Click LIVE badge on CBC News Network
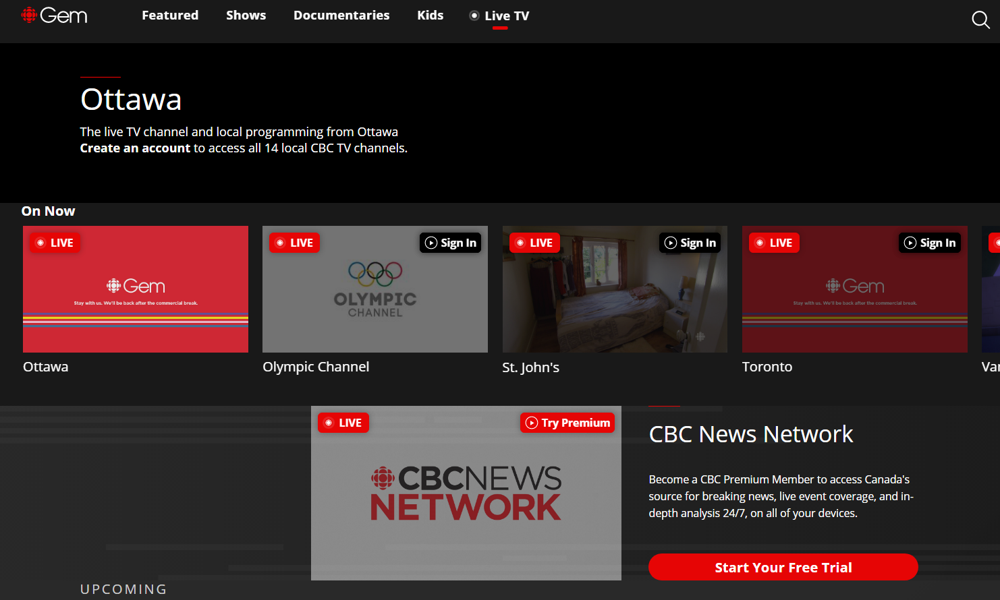Image resolution: width=1000 pixels, height=600 pixels. (343, 423)
